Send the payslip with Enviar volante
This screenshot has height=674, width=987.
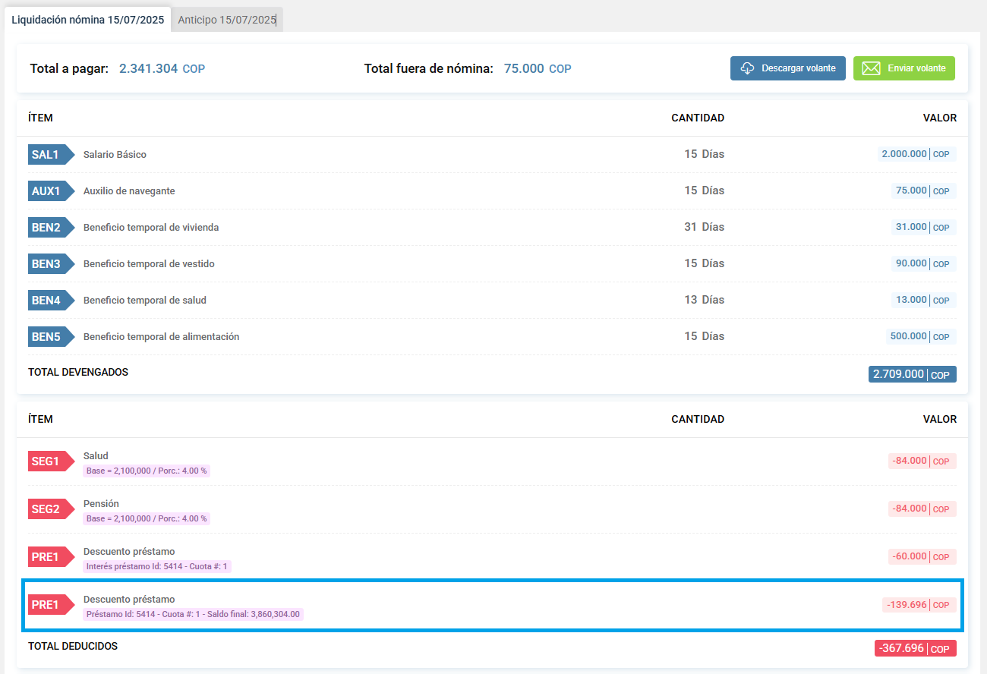pyautogui.click(x=903, y=68)
